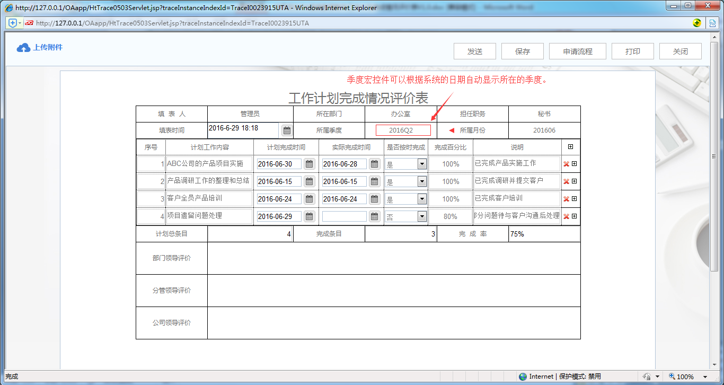Delete row 1 using its red X icon

565,164
